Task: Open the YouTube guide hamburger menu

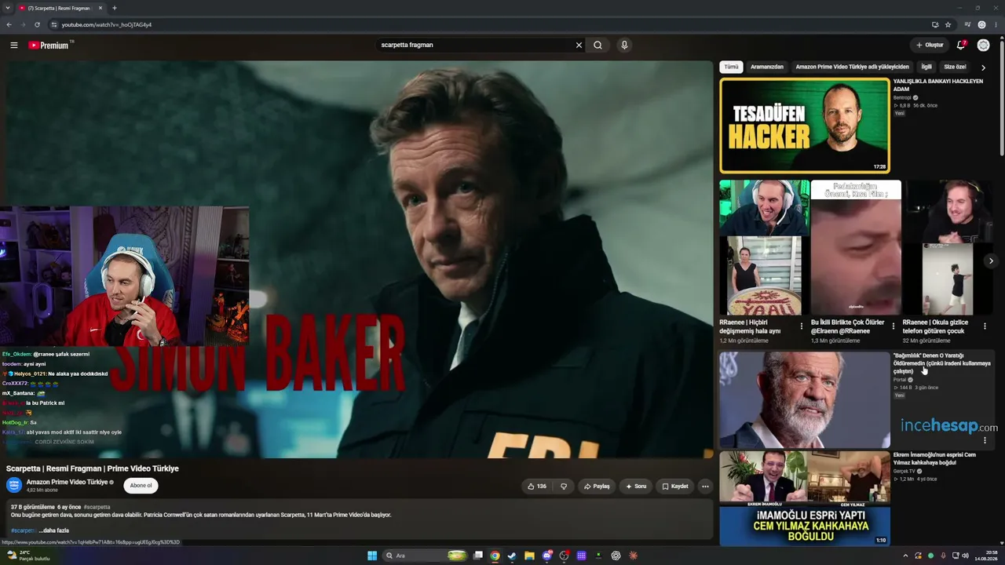Action: [x=13, y=45]
